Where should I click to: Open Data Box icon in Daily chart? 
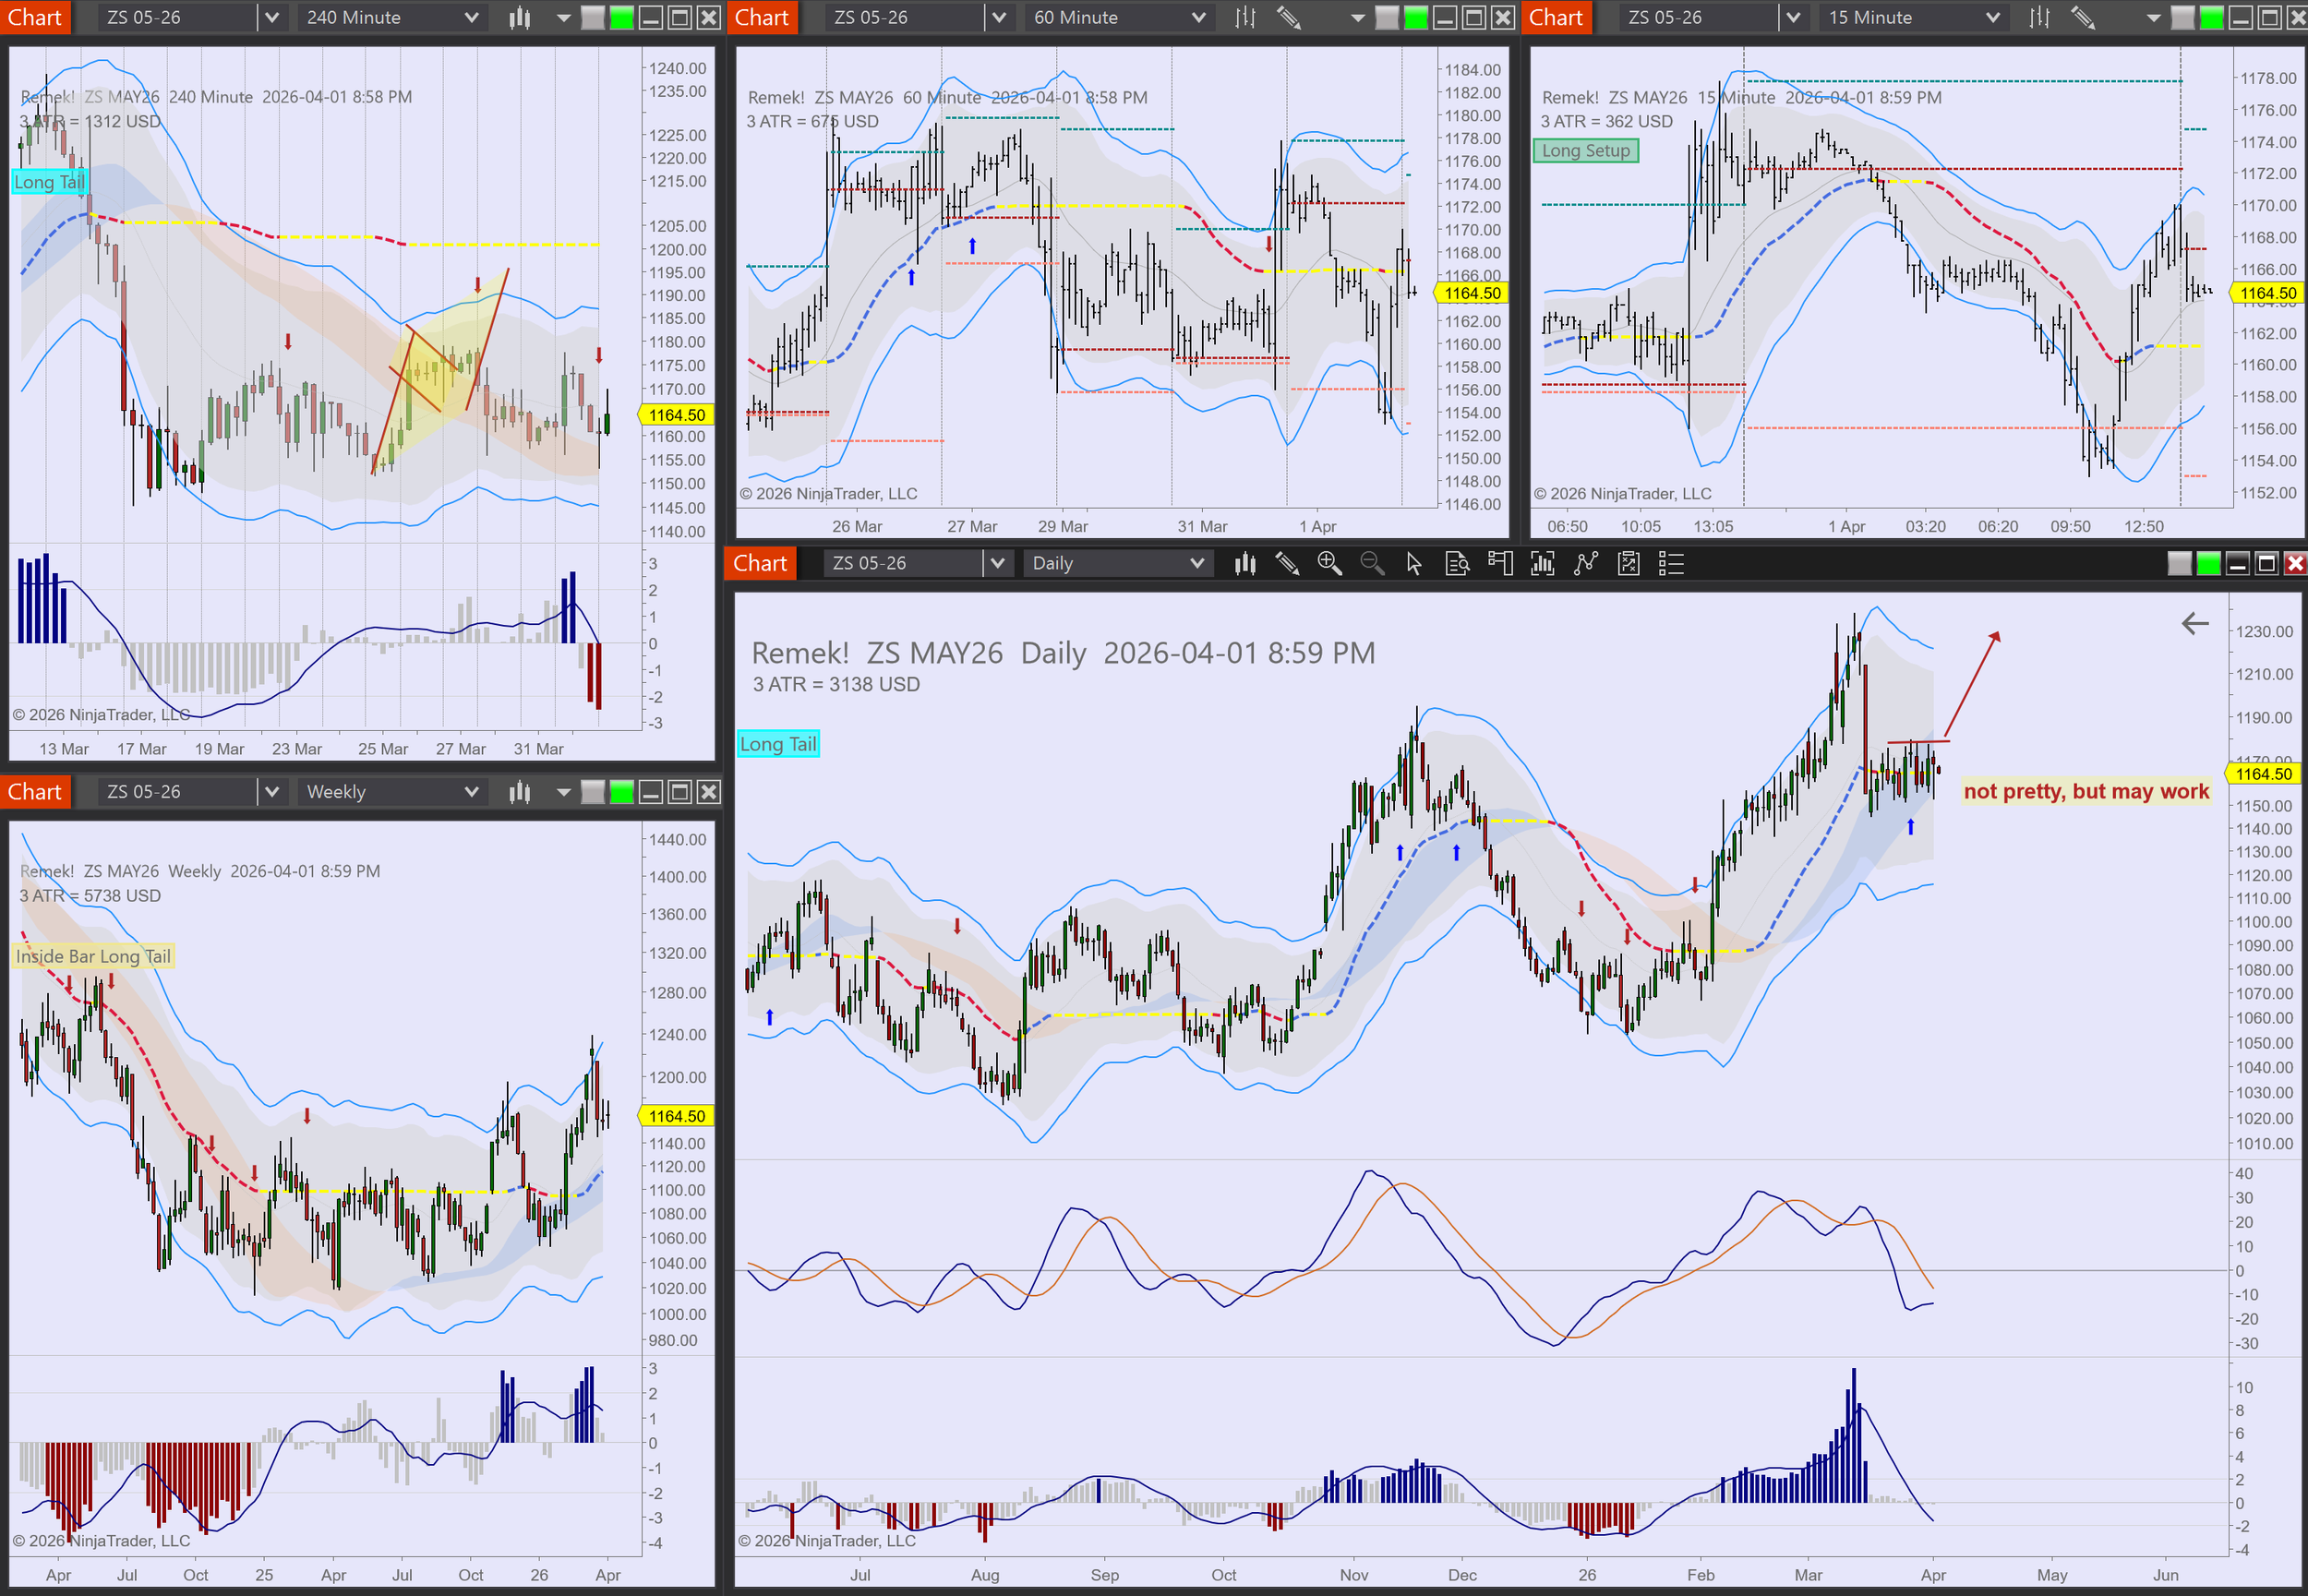[1457, 564]
